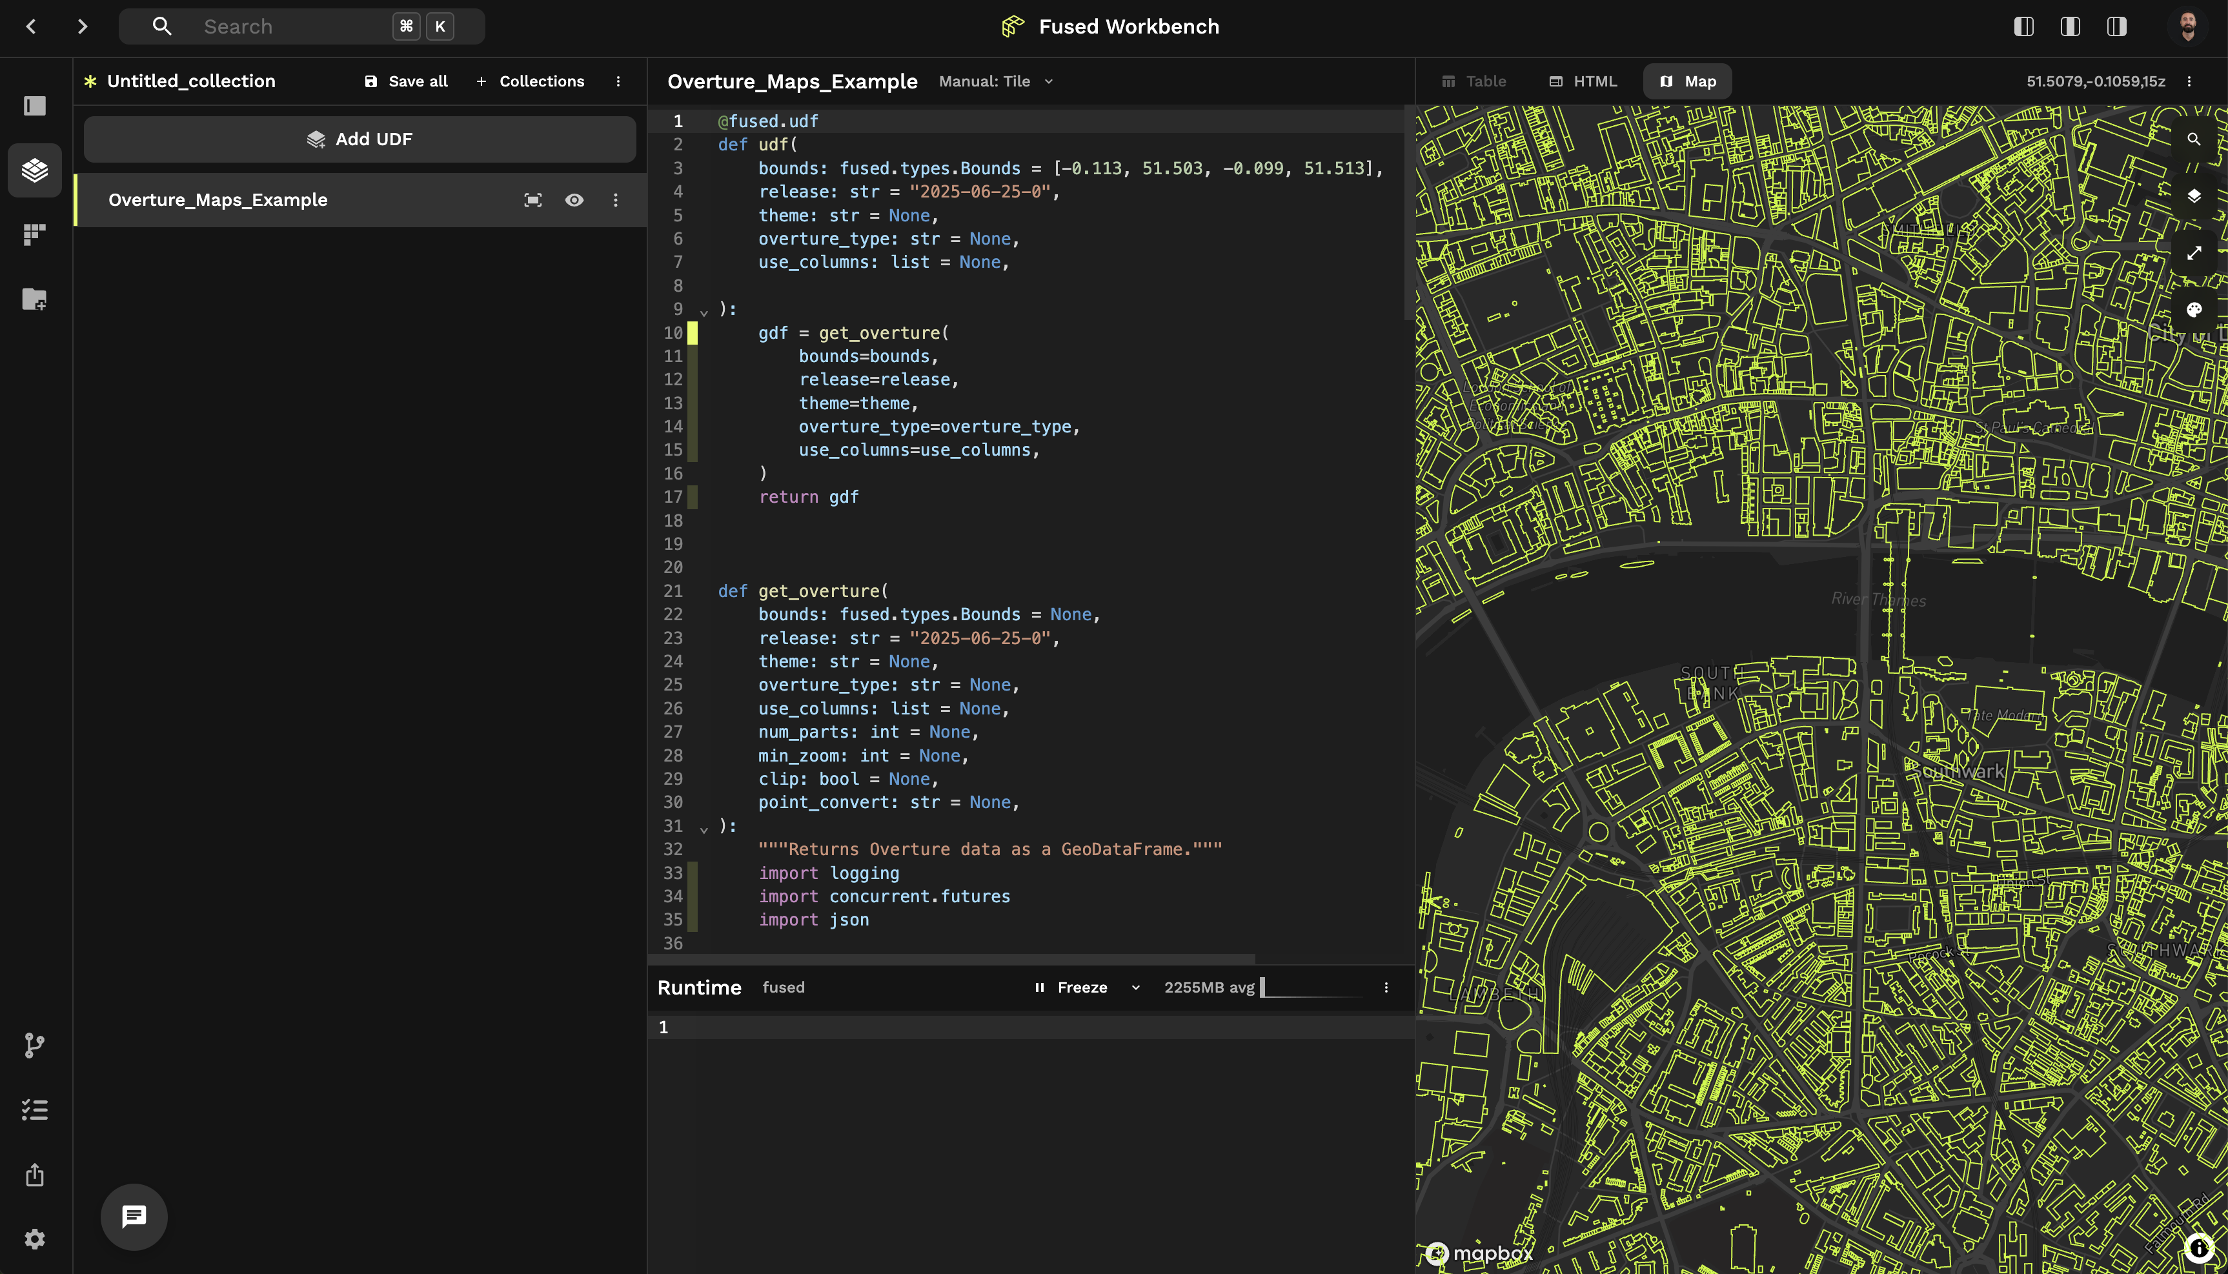
Task: Open the user profile avatar
Action: (x=2187, y=26)
